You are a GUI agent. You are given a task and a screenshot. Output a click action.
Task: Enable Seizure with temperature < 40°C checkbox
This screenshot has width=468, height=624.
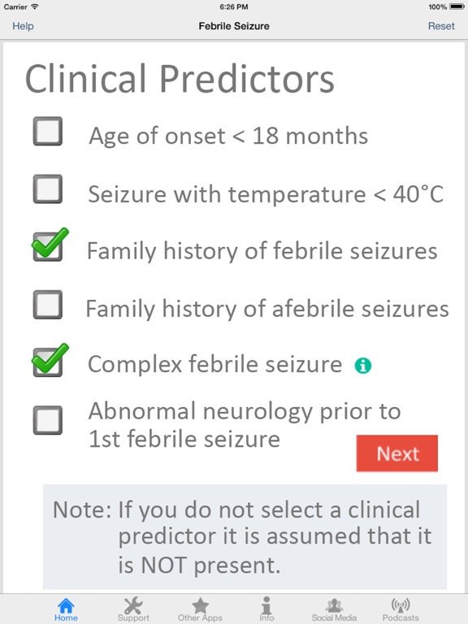pos(48,189)
